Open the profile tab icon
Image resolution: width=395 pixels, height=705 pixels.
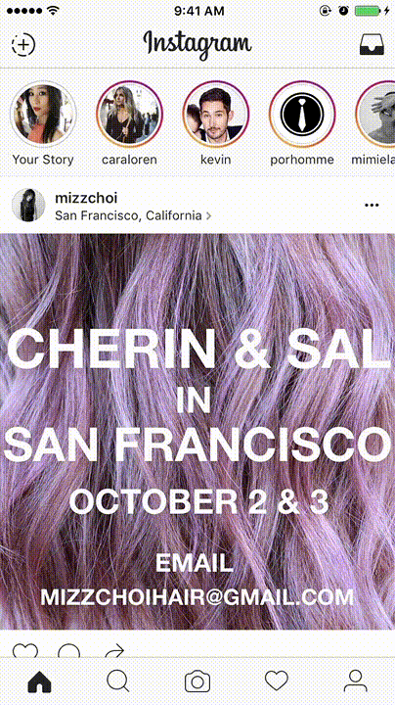click(356, 681)
